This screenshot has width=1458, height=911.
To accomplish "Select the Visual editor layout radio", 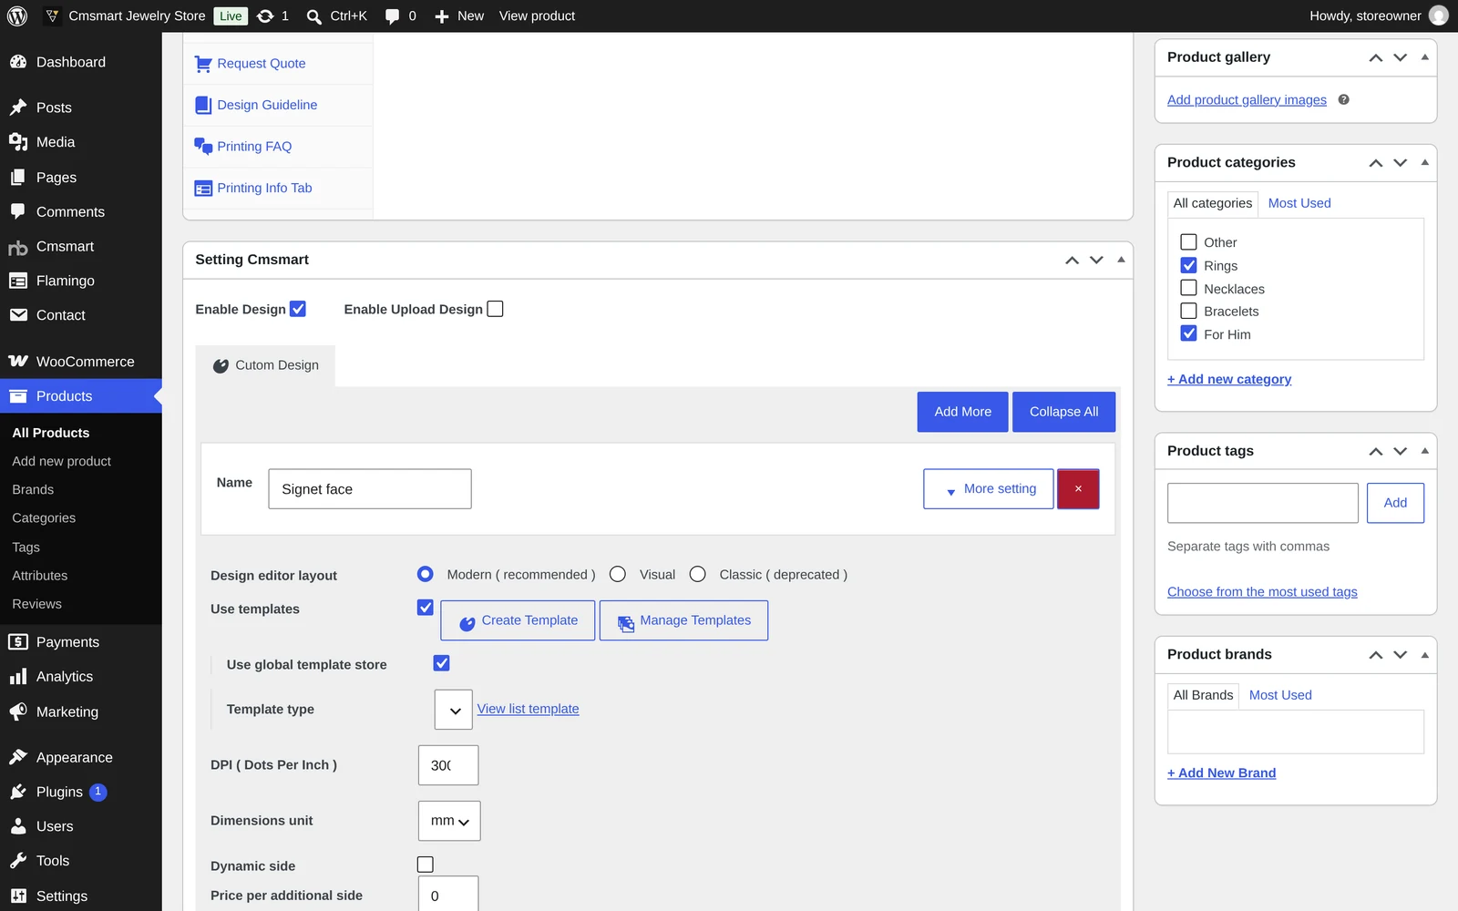I will (618, 574).
